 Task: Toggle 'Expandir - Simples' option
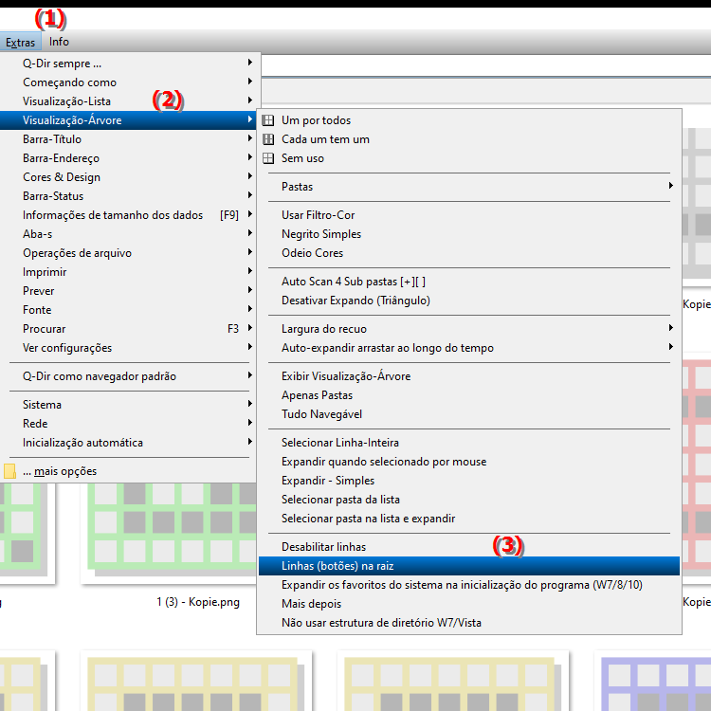469,481
